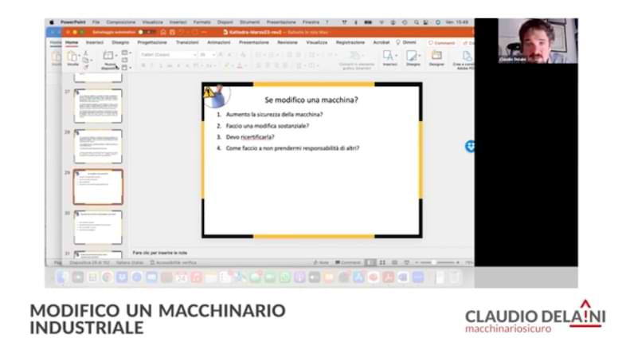
Task: Open the Strumenti menu in menu bar
Action: 250,22
